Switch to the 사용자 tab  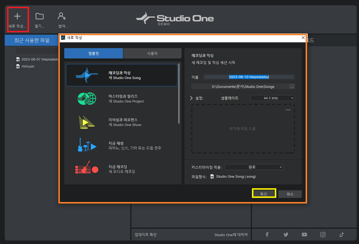click(x=152, y=53)
